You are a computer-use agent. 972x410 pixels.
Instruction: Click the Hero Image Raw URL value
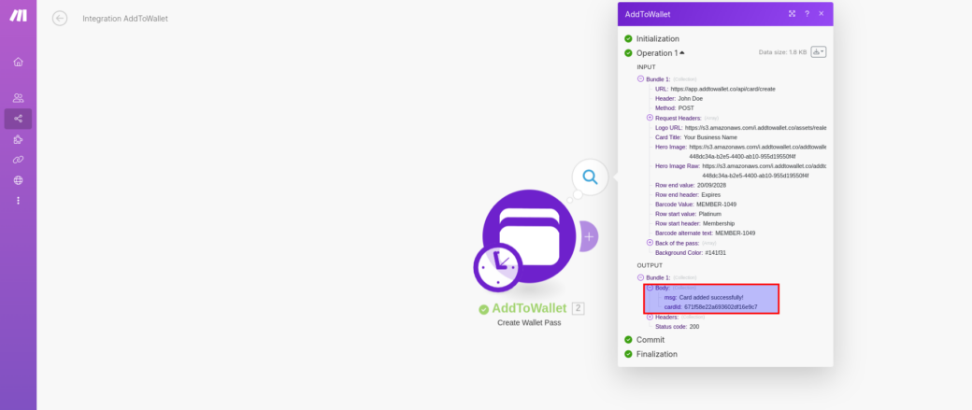764,171
